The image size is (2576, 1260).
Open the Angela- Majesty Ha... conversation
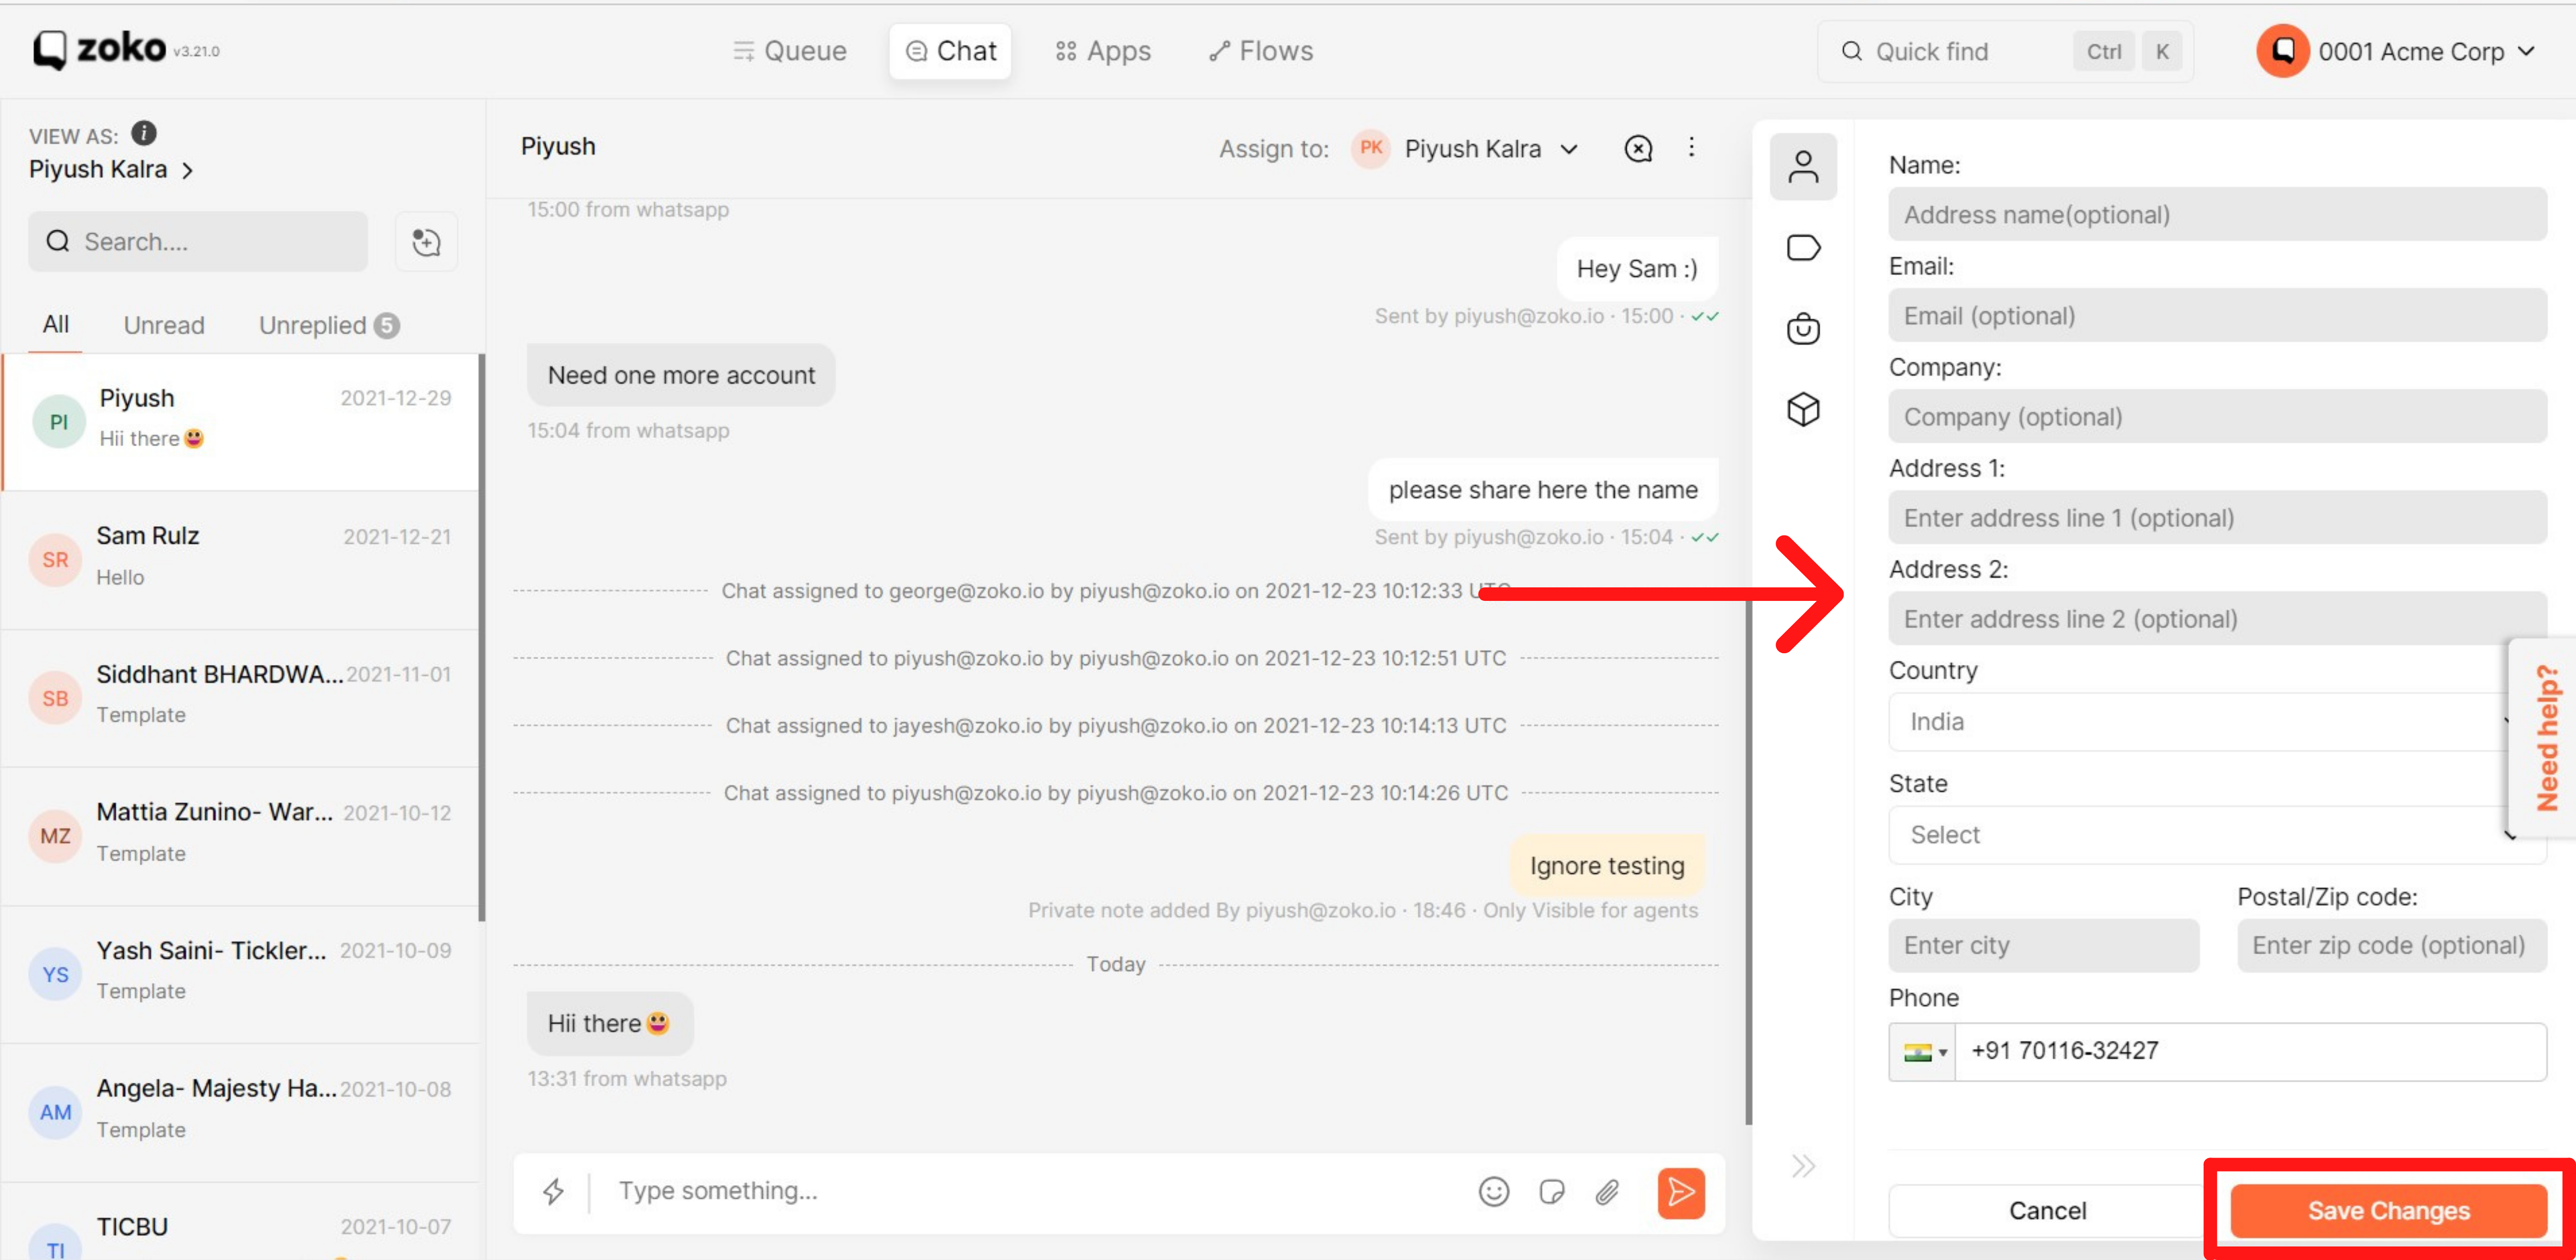(x=240, y=1112)
